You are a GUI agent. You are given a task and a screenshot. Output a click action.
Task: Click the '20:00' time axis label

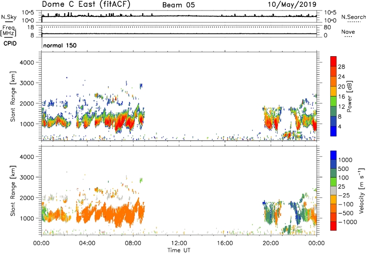pyautogui.click(x=270, y=243)
